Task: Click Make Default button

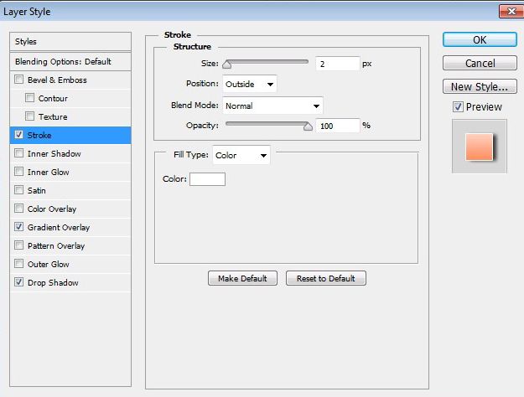Action: click(x=242, y=279)
